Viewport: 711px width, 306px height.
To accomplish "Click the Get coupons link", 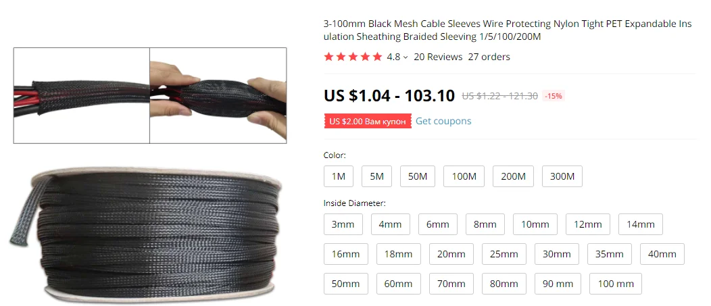I will click(x=443, y=121).
